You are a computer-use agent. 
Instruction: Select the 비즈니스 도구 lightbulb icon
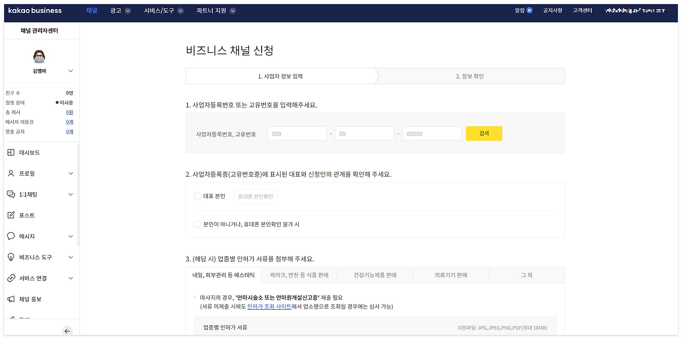tap(12, 257)
